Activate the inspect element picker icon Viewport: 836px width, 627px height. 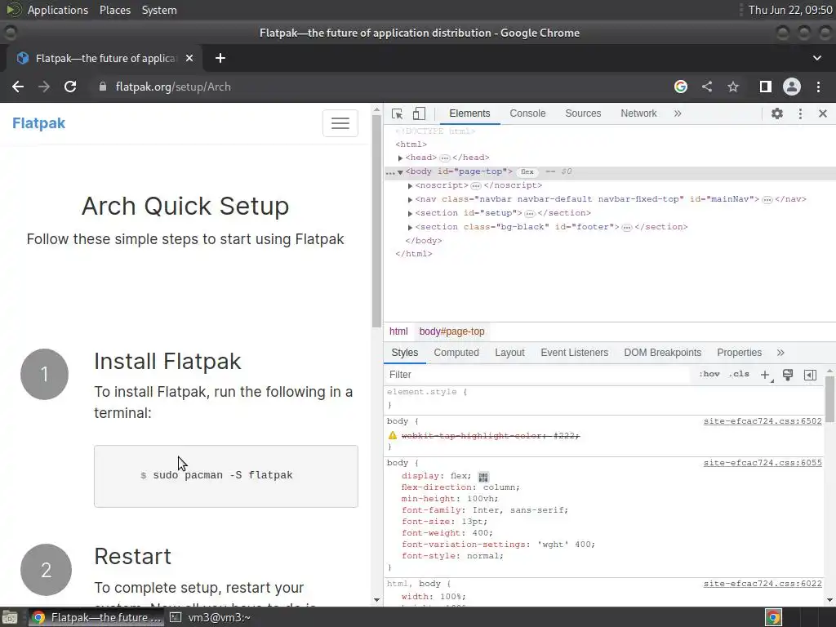[x=398, y=113]
